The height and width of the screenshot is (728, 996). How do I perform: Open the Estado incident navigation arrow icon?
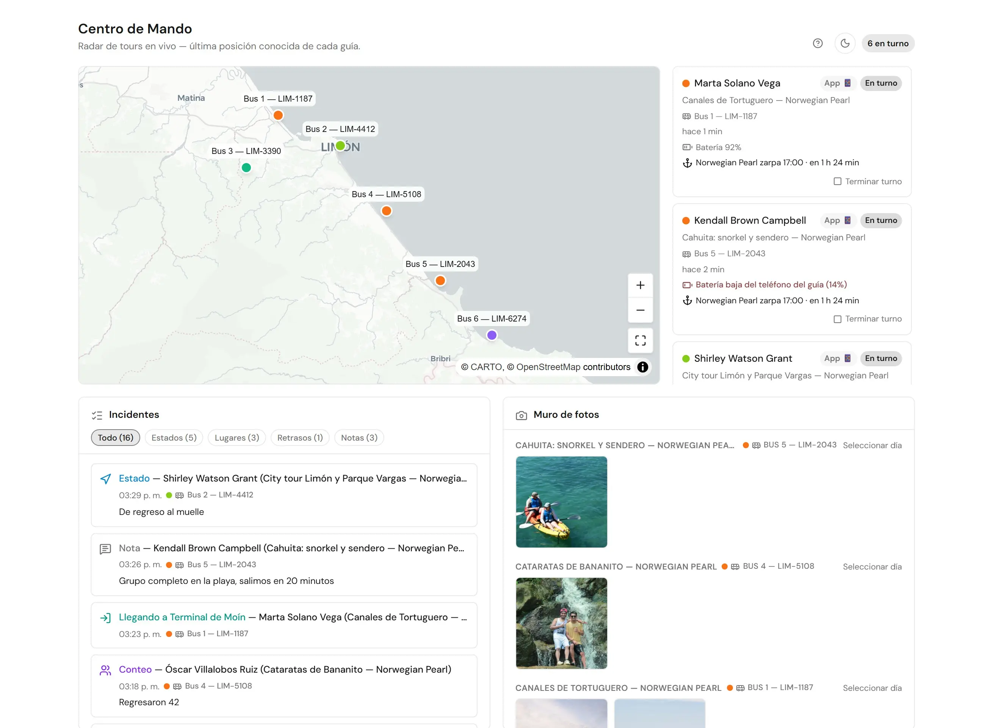(105, 479)
